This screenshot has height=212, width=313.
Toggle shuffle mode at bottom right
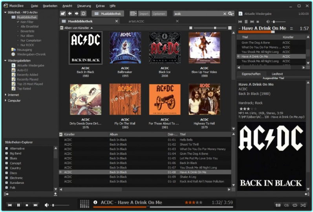[303, 205]
